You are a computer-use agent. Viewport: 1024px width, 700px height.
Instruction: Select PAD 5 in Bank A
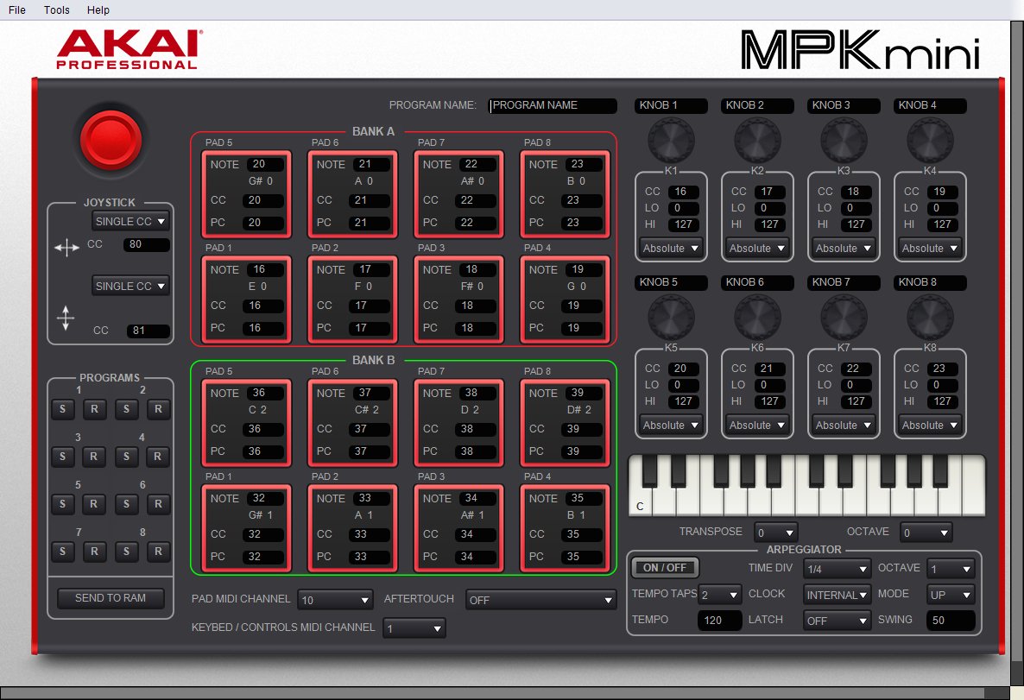click(x=246, y=193)
